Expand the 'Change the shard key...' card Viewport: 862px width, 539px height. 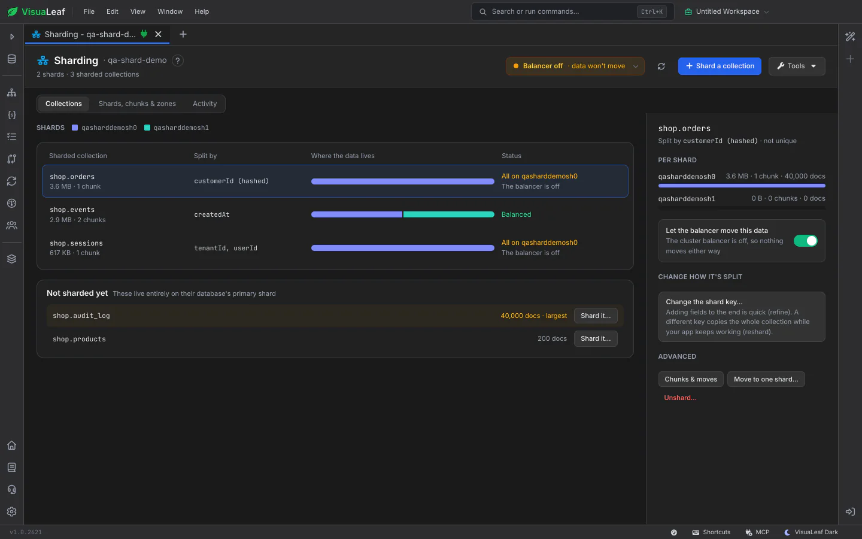click(742, 317)
